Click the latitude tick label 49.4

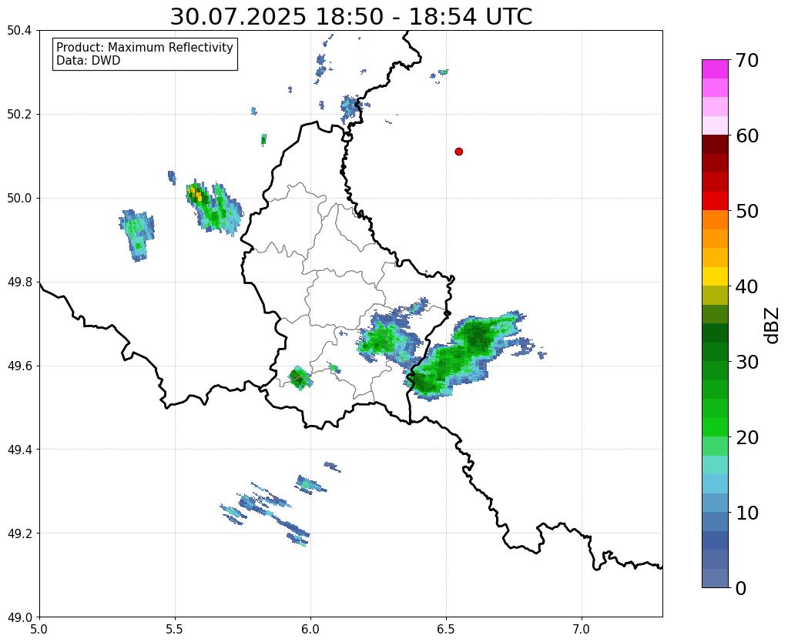(19, 450)
